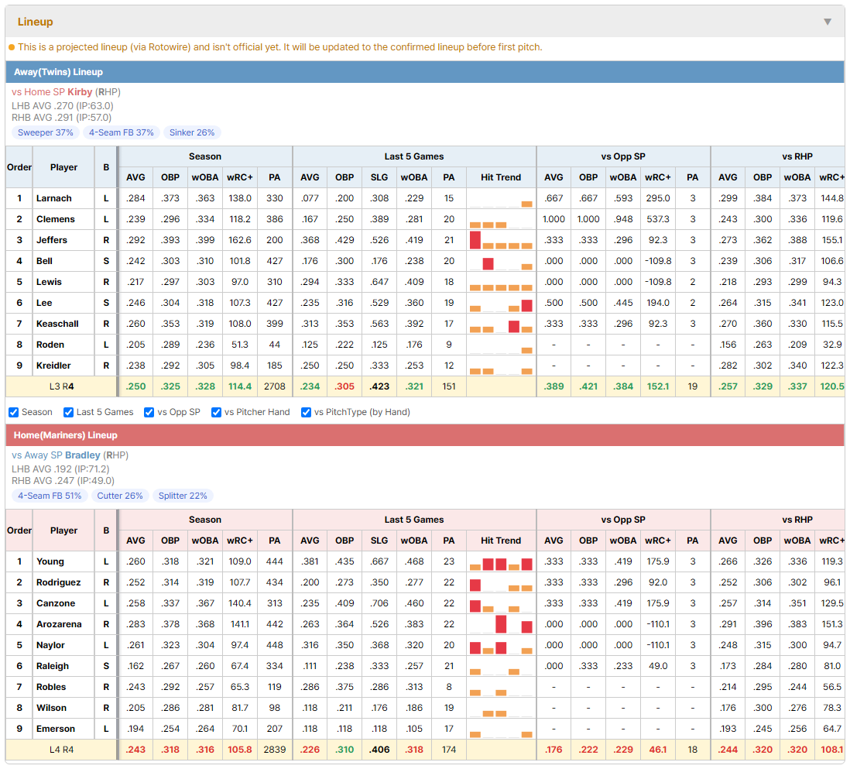
Task: Click Arozarena's Hit Trend bar chart
Action: (x=501, y=624)
